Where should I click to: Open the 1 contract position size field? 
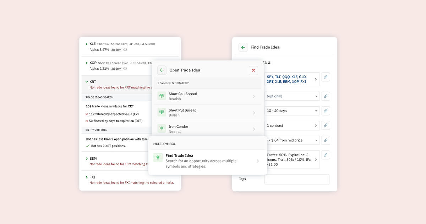click(x=292, y=126)
